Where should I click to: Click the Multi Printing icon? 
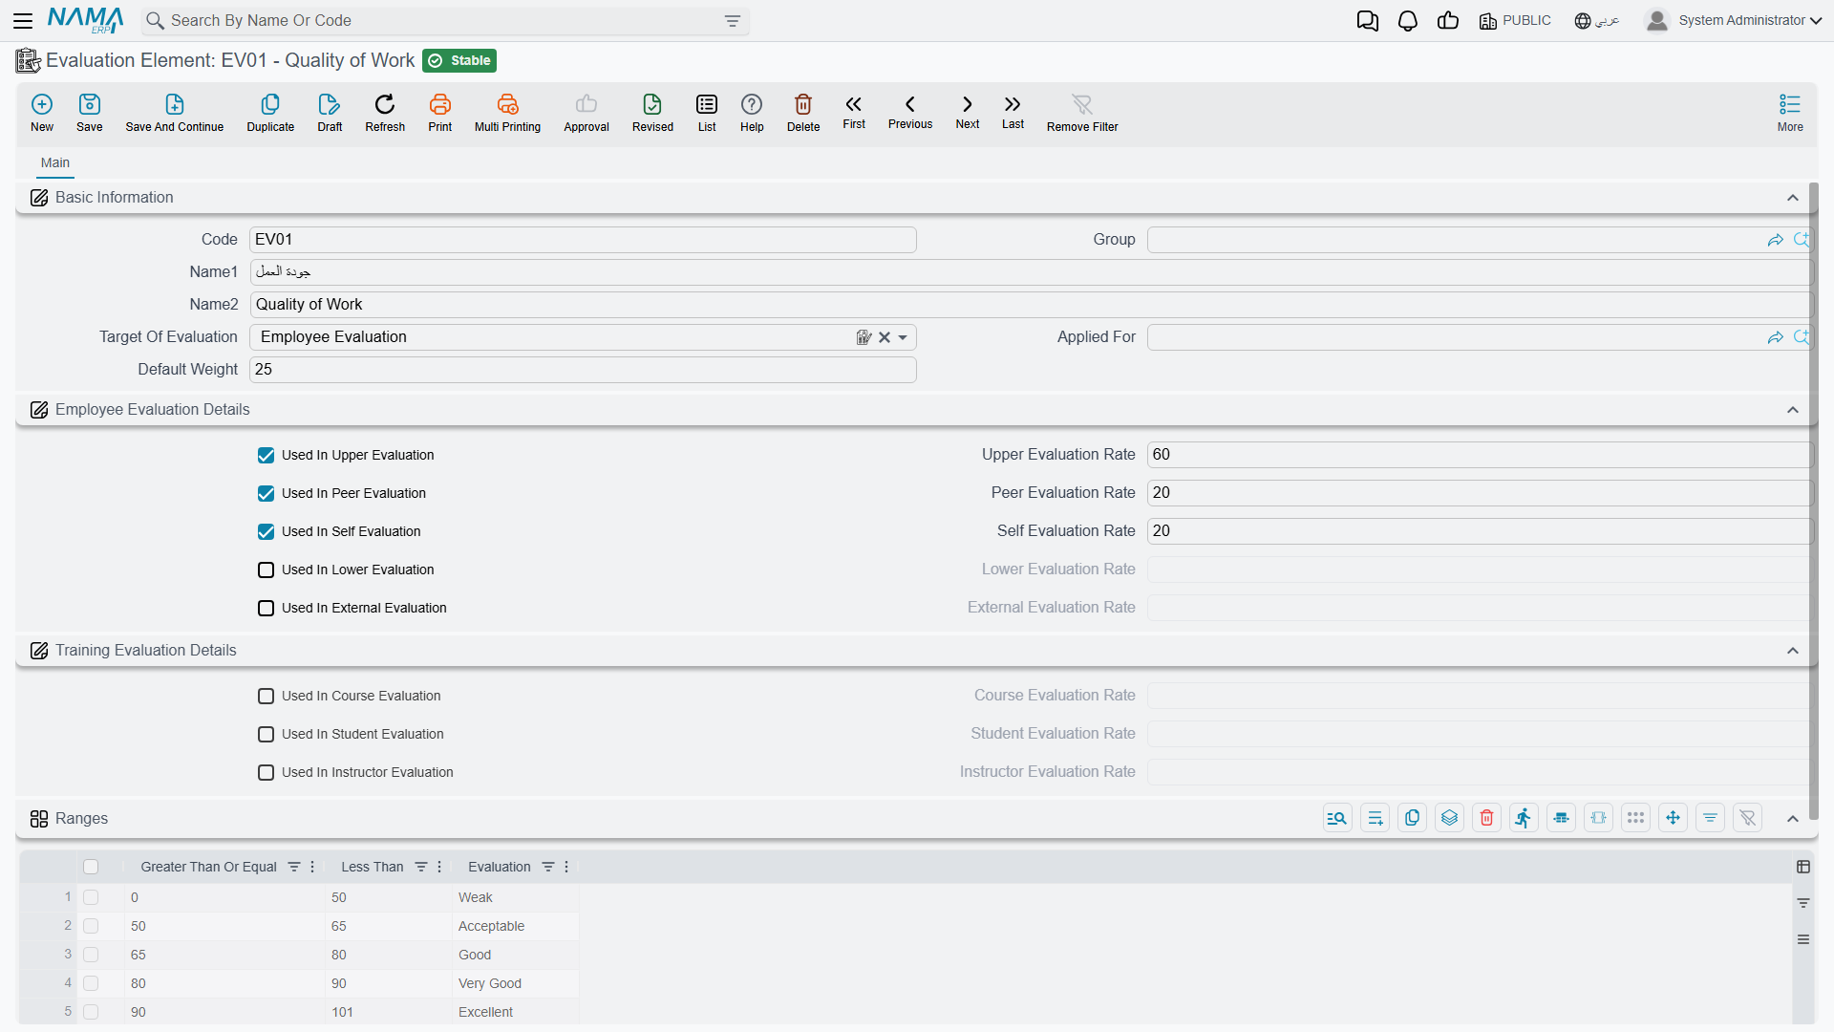coord(507,104)
